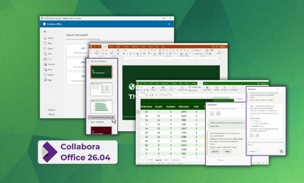Image resolution: width=304 pixels, height=183 pixels.
Task: Toggle Status Bar option in spreadsheet ribbon
Action: (x=193, y=90)
